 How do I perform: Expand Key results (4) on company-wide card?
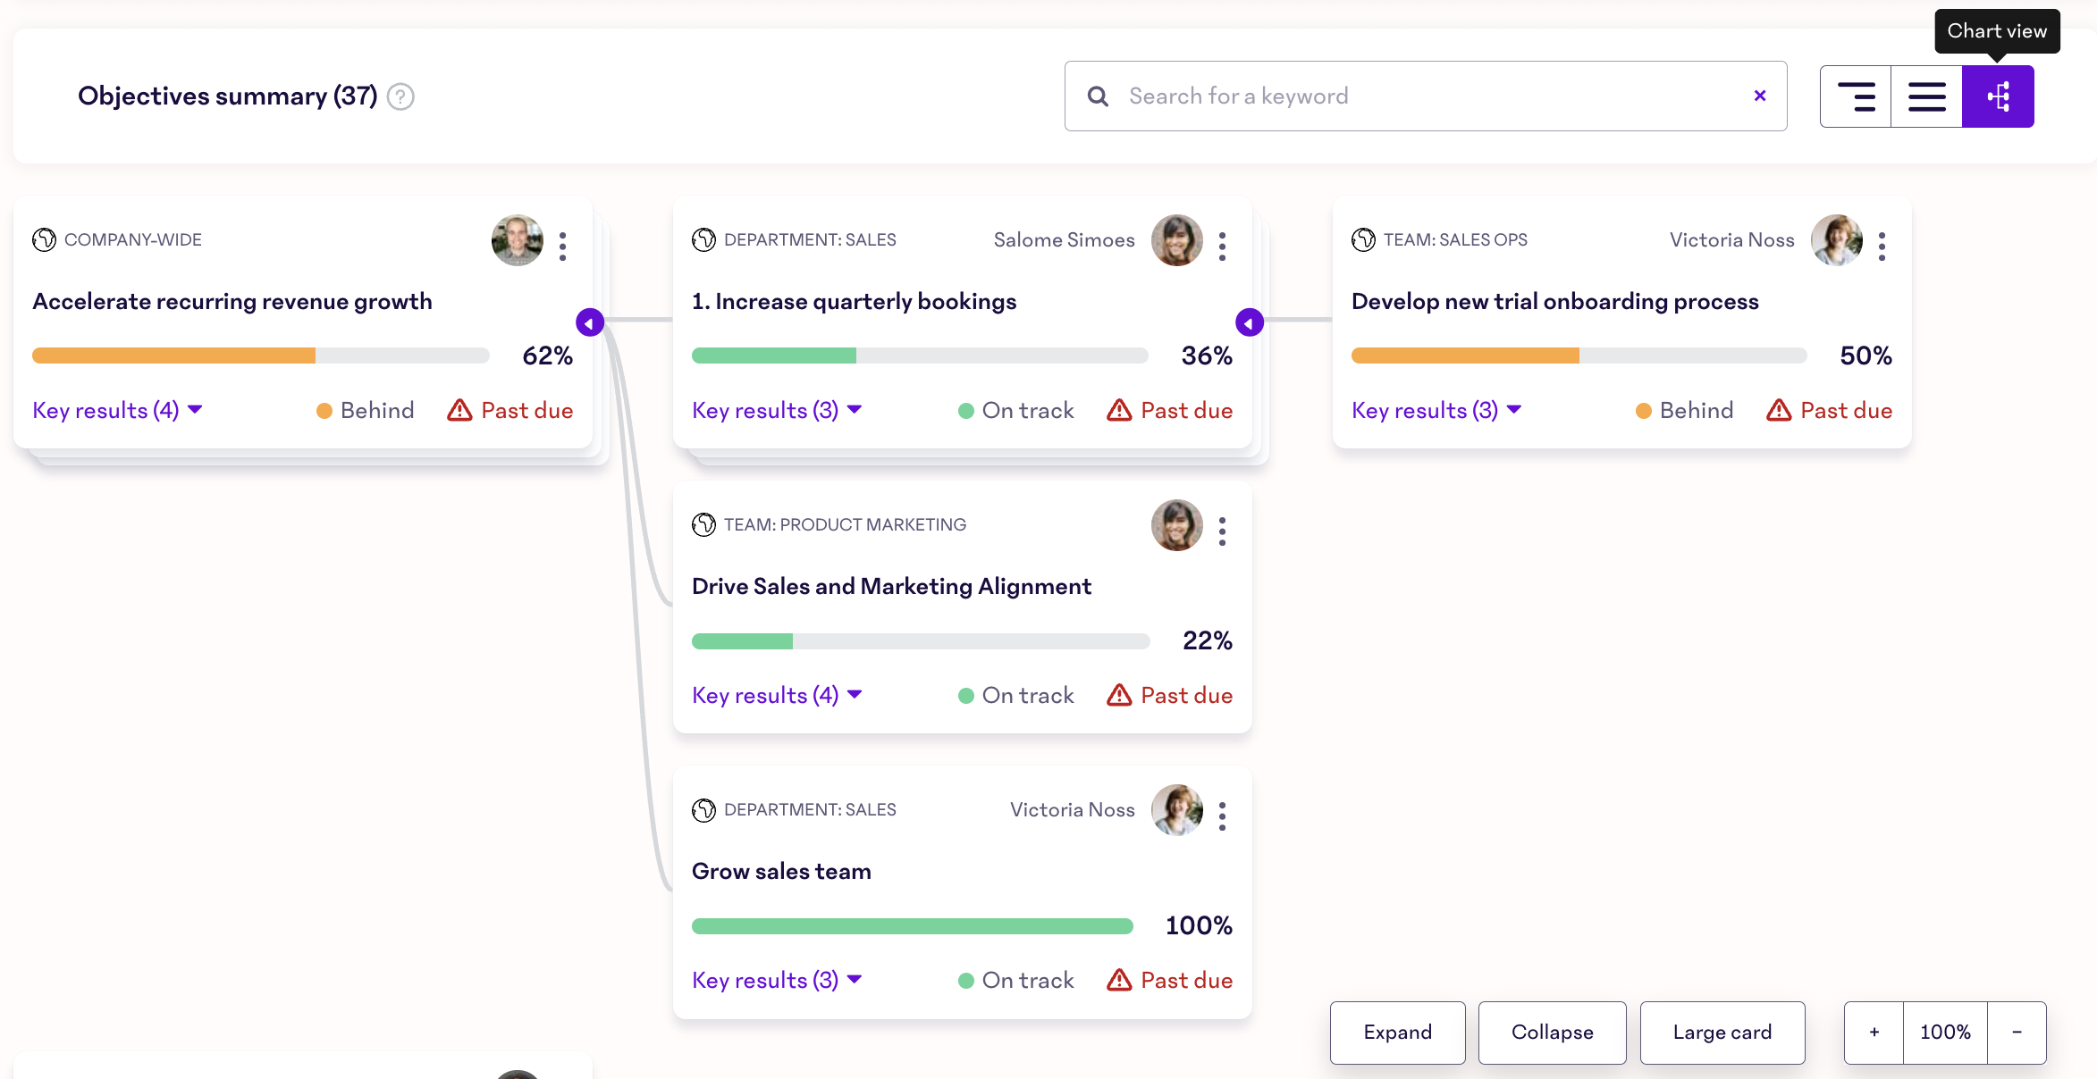[117, 410]
